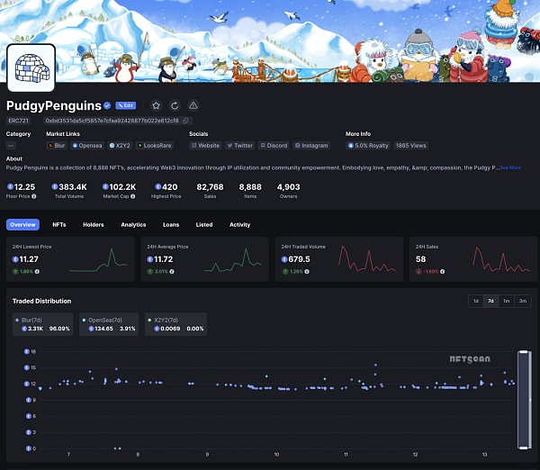This screenshot has height=470, width=540.
Task: Select the 1m time range
Action: (x=507, y=301)
